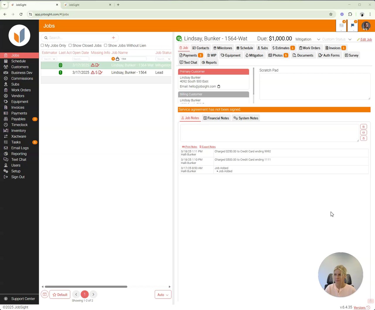The image size is (375, 310).
Task: Click the Default view button
Action: tap(60, 294)
